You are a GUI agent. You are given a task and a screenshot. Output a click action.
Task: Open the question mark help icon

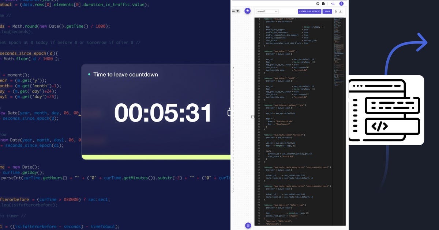click(x=318, y=3)
